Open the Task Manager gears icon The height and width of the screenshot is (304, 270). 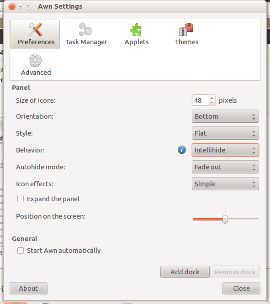[x=85, y=29]
